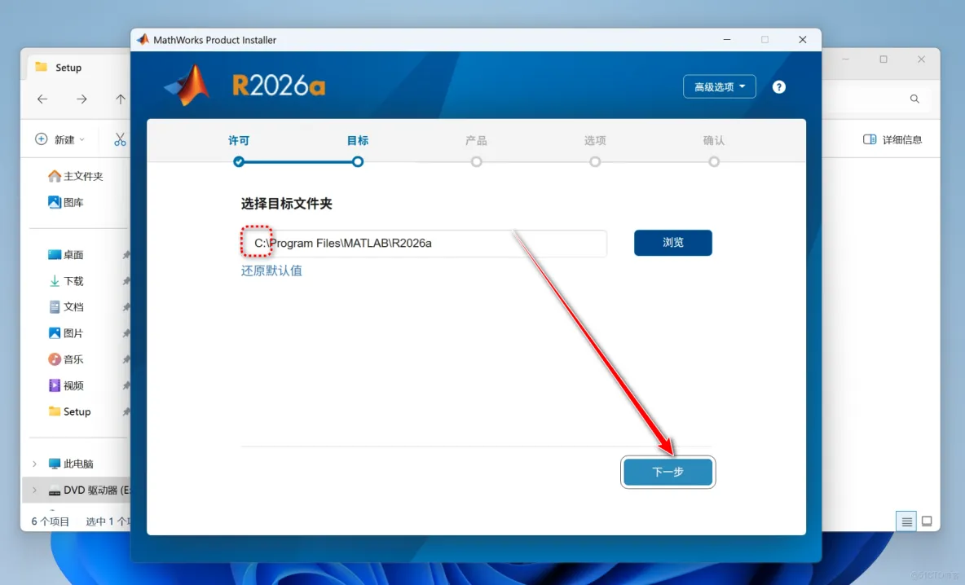Click Forward arrow in Explorer window
The width and height of the screenshot is (965, 585).
point(82,99)
